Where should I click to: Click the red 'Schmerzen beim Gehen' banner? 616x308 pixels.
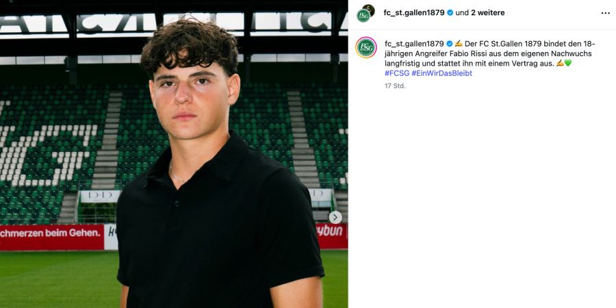coord(52,237)
